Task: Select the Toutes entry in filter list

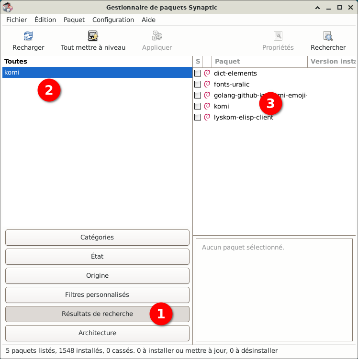Action: [97, 61]
